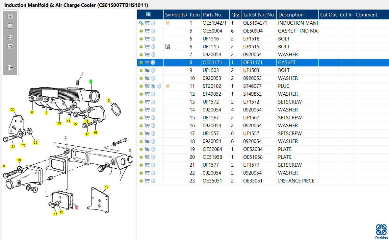Click the list-with-arrow export icon
Screen dimensions: 389x240
(10, 67)
